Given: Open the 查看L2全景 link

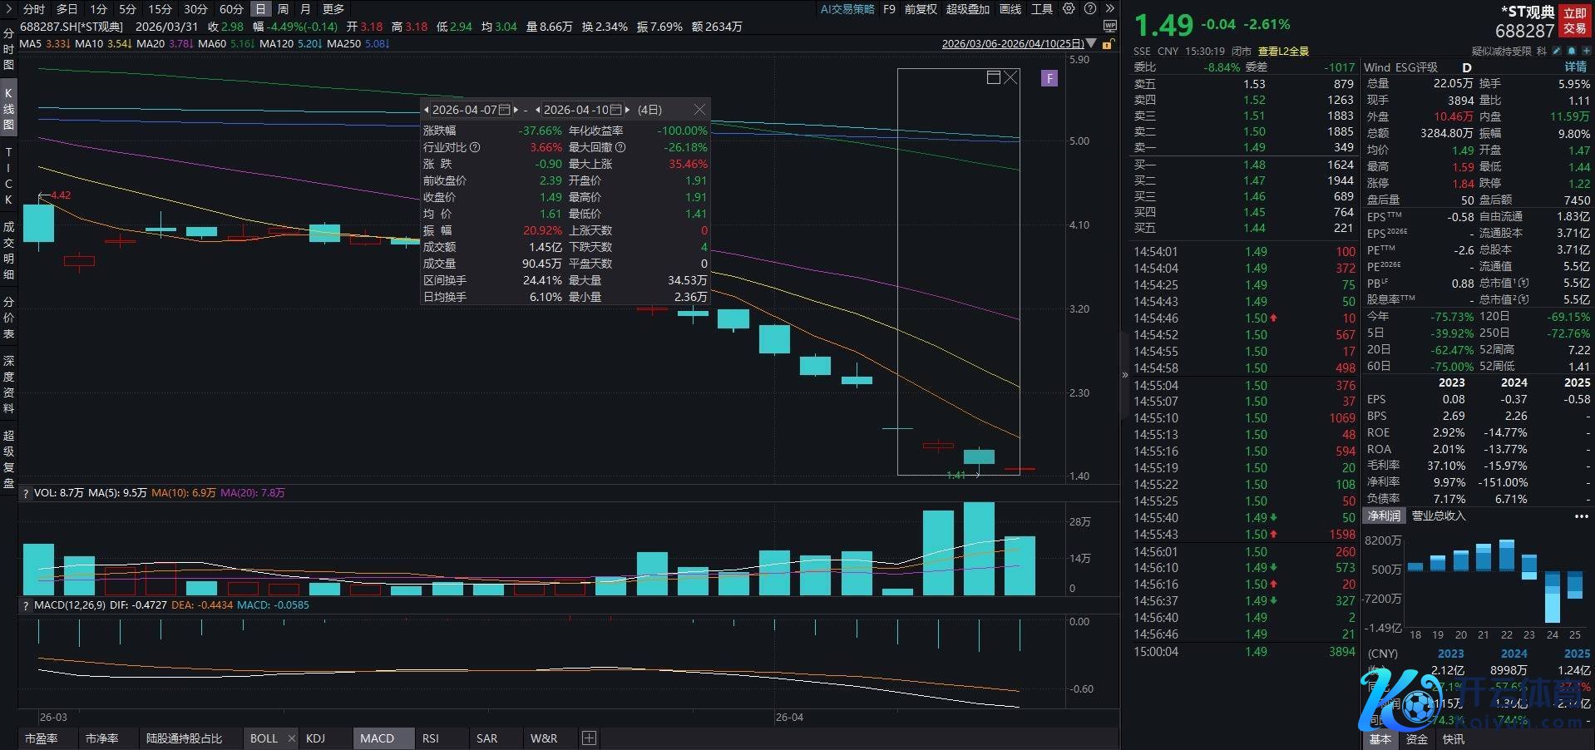Looking at the screenshot, I should click(1283, 52).
